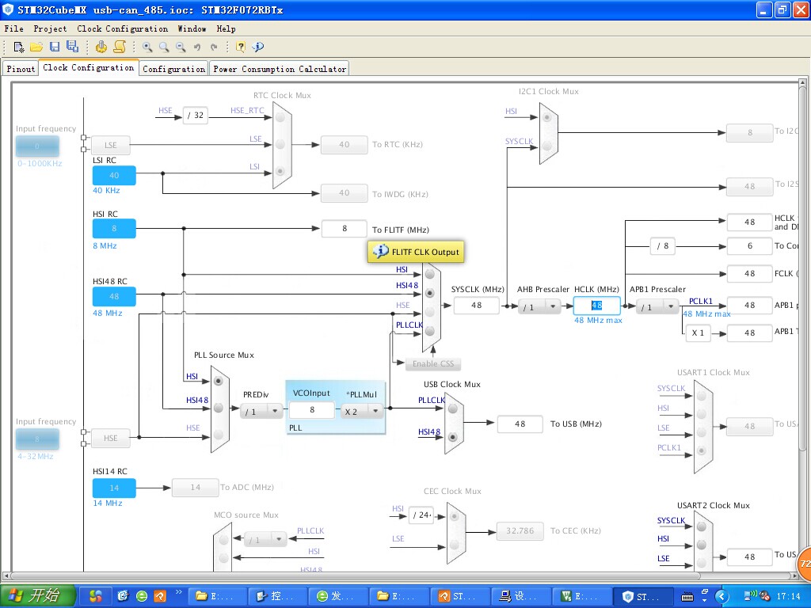Open the PLLMul X2 dropdown
This screenshot has height=608, width=811.
pos(361,412)
